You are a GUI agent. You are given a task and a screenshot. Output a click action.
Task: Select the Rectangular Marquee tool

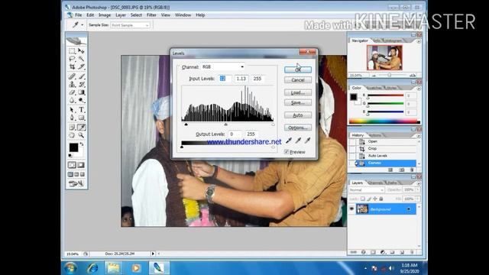[x=72, y=51]
